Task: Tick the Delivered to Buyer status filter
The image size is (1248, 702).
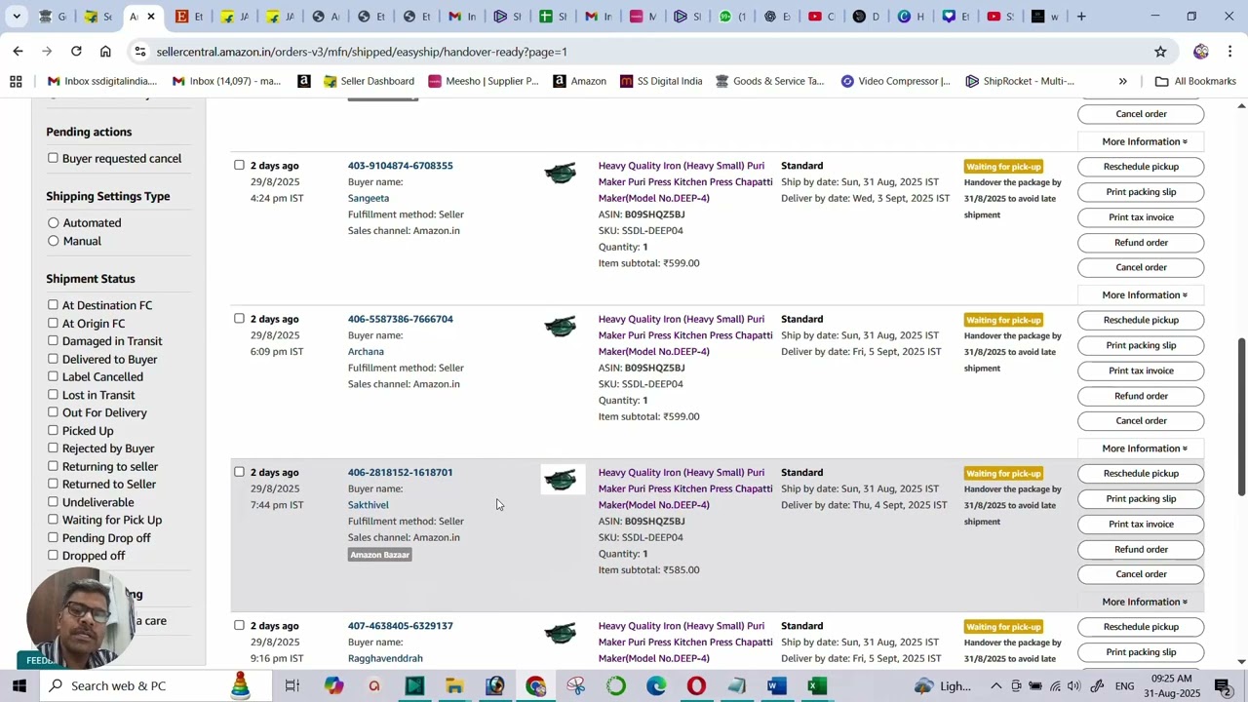Action: tap(53, 359)
